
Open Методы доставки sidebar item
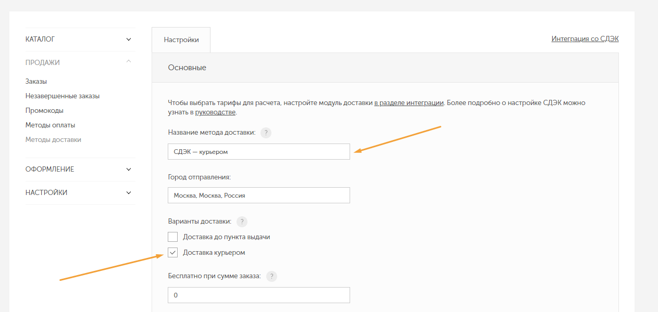click(x=53, y=140)
